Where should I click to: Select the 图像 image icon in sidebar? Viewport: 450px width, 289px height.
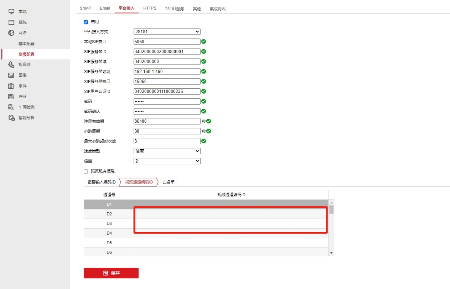11,75
